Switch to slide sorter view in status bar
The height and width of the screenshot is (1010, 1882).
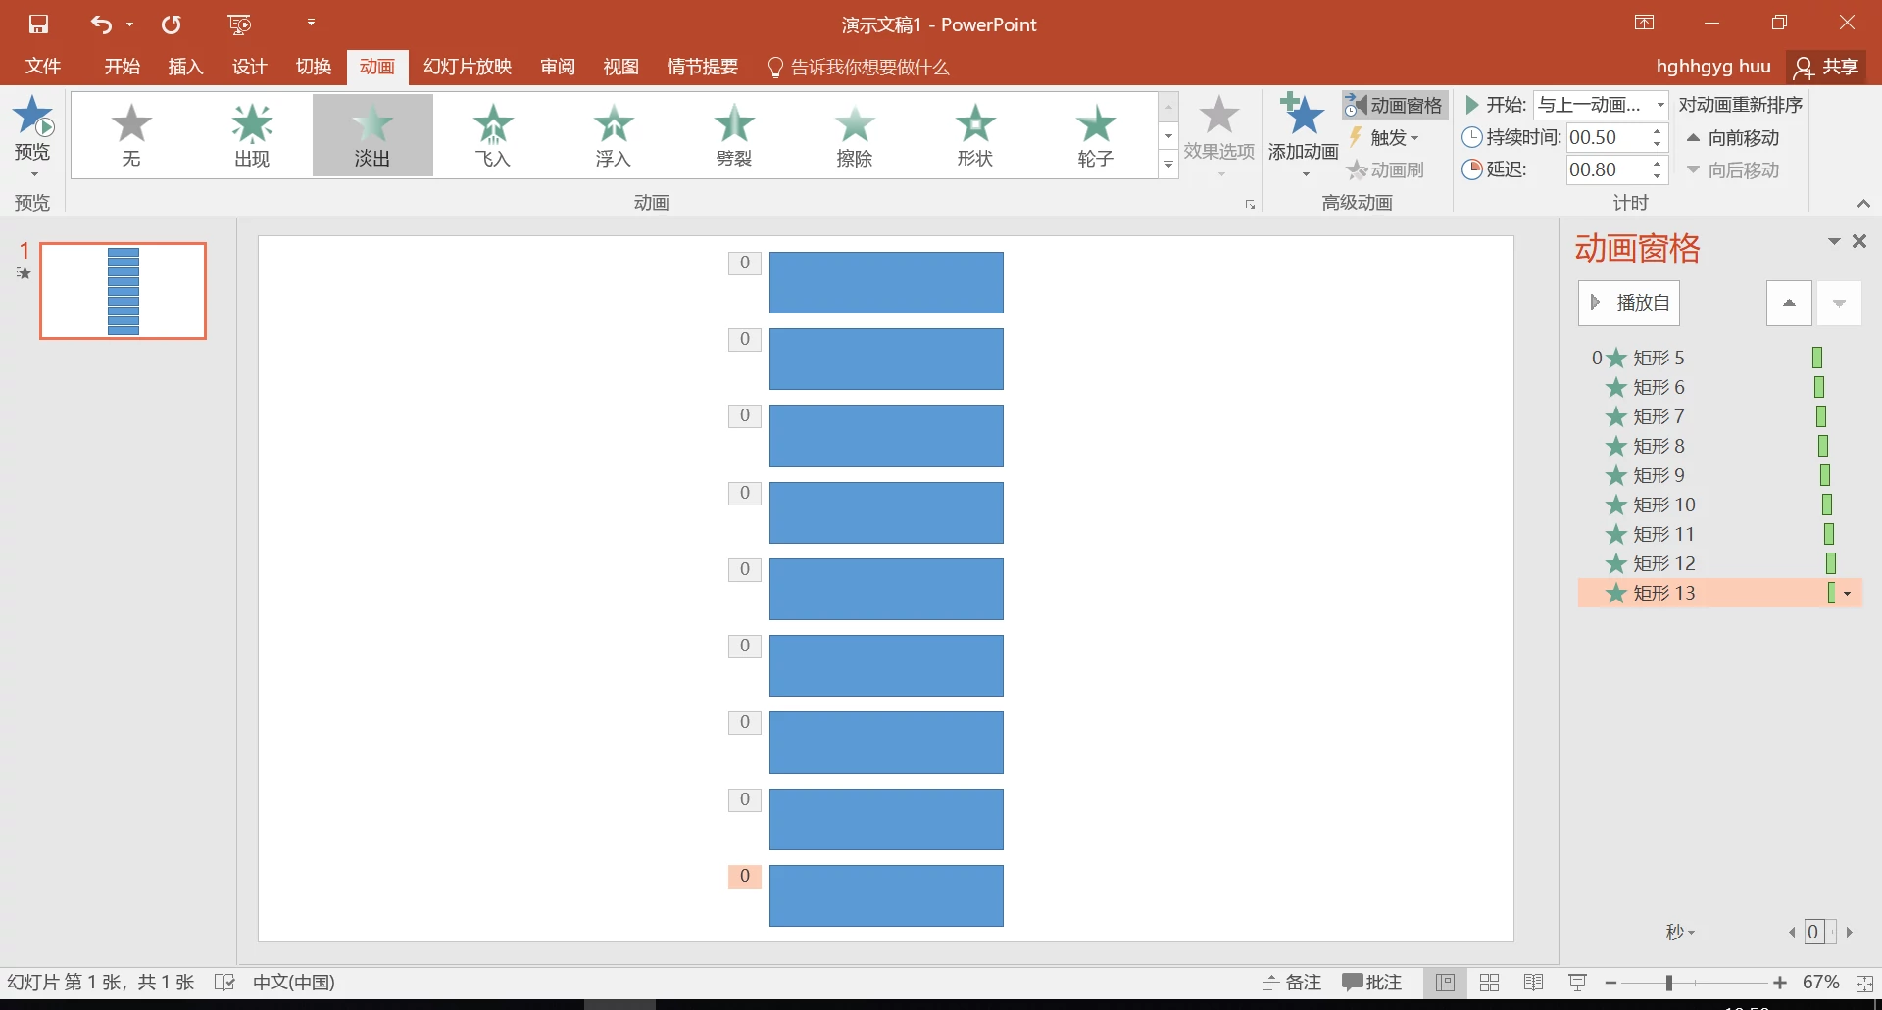1489,983
